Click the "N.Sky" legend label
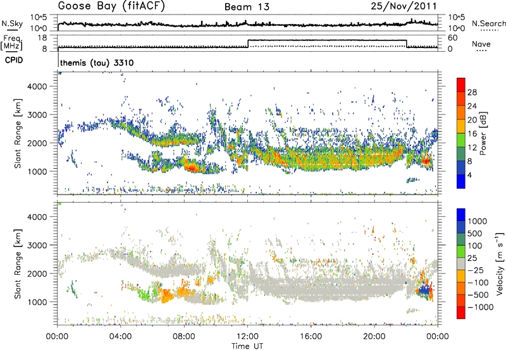Screen dimensions: 506x350 [x=12, y=23]
